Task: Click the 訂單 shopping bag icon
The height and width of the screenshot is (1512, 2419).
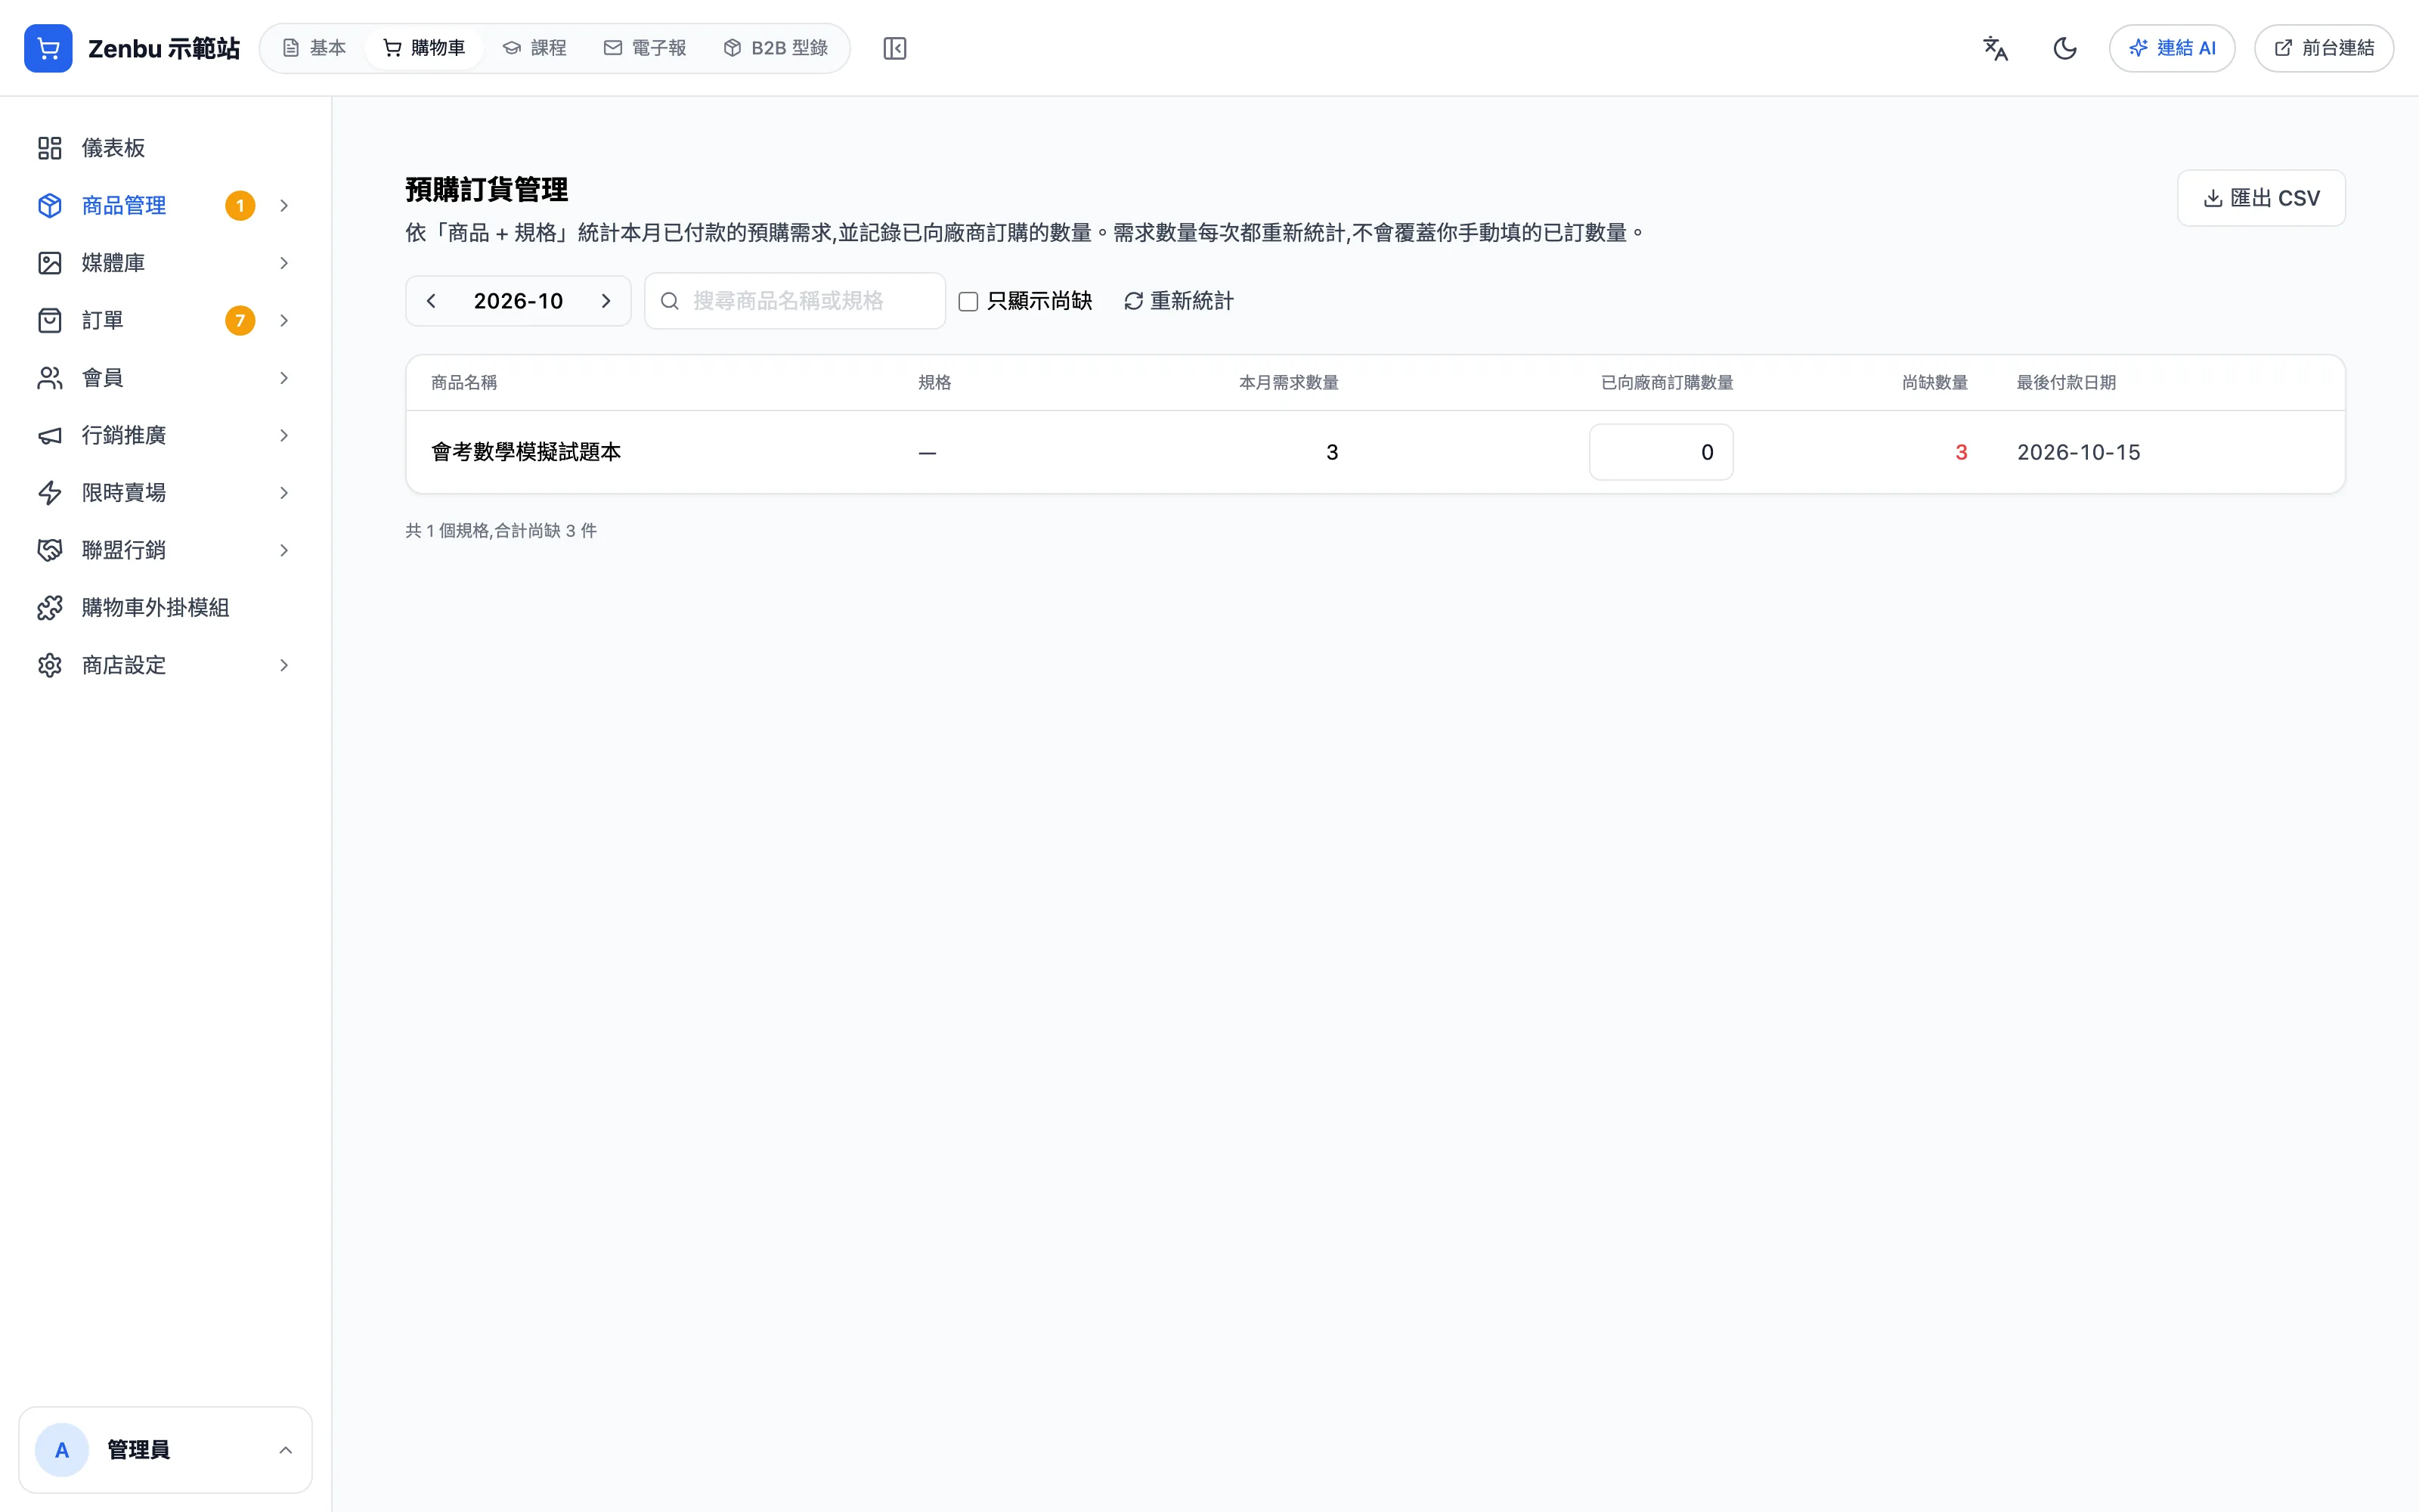Action: coord(50,320)
